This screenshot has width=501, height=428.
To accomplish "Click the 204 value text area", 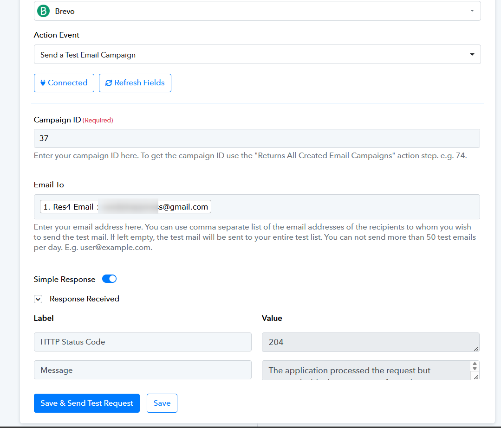I will (x=371, y=342).
